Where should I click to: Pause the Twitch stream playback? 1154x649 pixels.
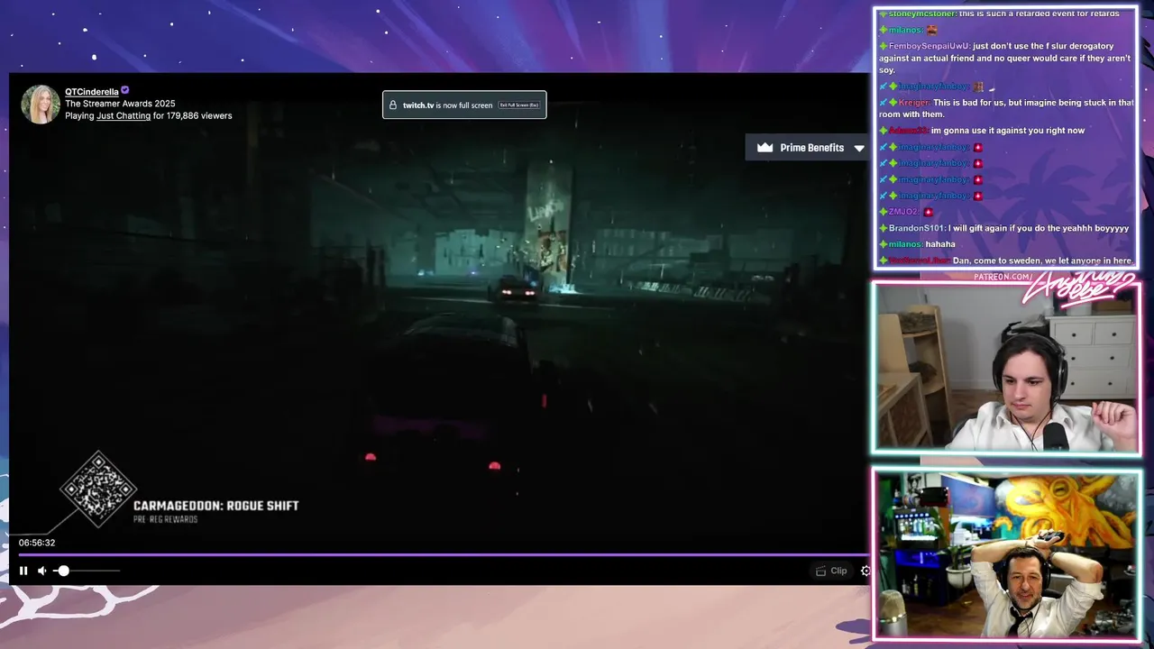(23, 571)
